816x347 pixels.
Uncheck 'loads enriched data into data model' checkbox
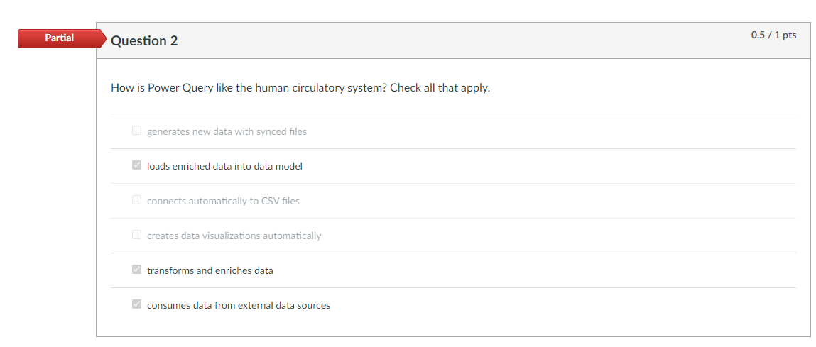[136, 165]
